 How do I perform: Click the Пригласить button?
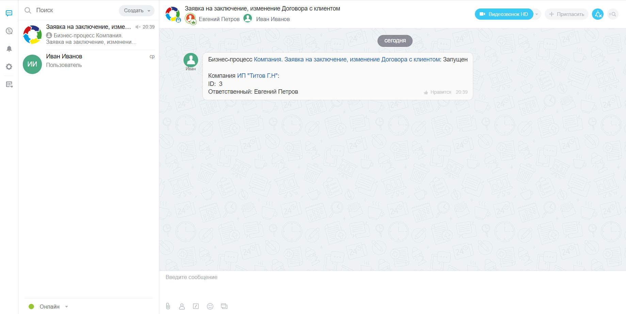click(566, 14)
